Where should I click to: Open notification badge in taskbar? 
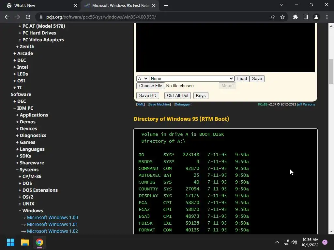(x=325, y=242)
